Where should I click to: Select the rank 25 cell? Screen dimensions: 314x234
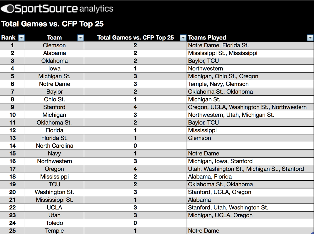pos(12,231)
